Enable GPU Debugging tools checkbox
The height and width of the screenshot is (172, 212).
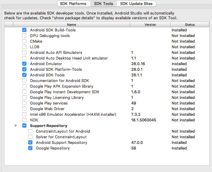click(x=24, y=36)
